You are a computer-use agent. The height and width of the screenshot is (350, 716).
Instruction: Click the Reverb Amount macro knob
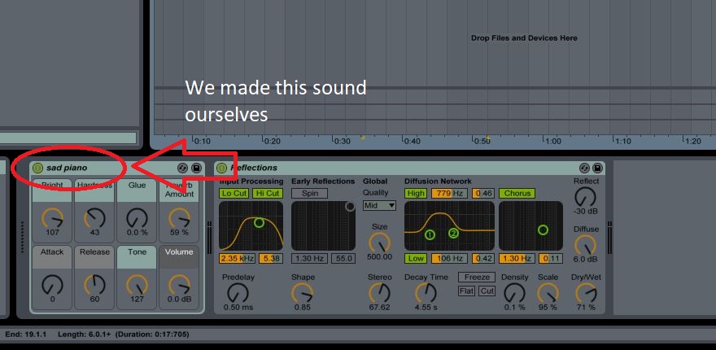(x=179, y=217)
